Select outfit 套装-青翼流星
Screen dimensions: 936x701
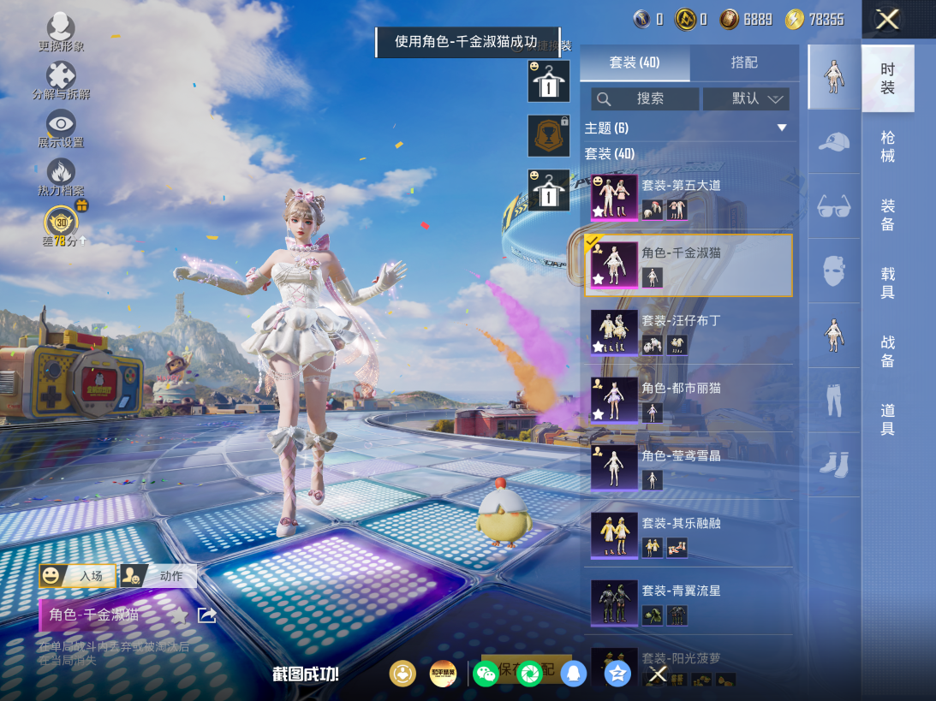pyautogui.click(x=689, y=603)
